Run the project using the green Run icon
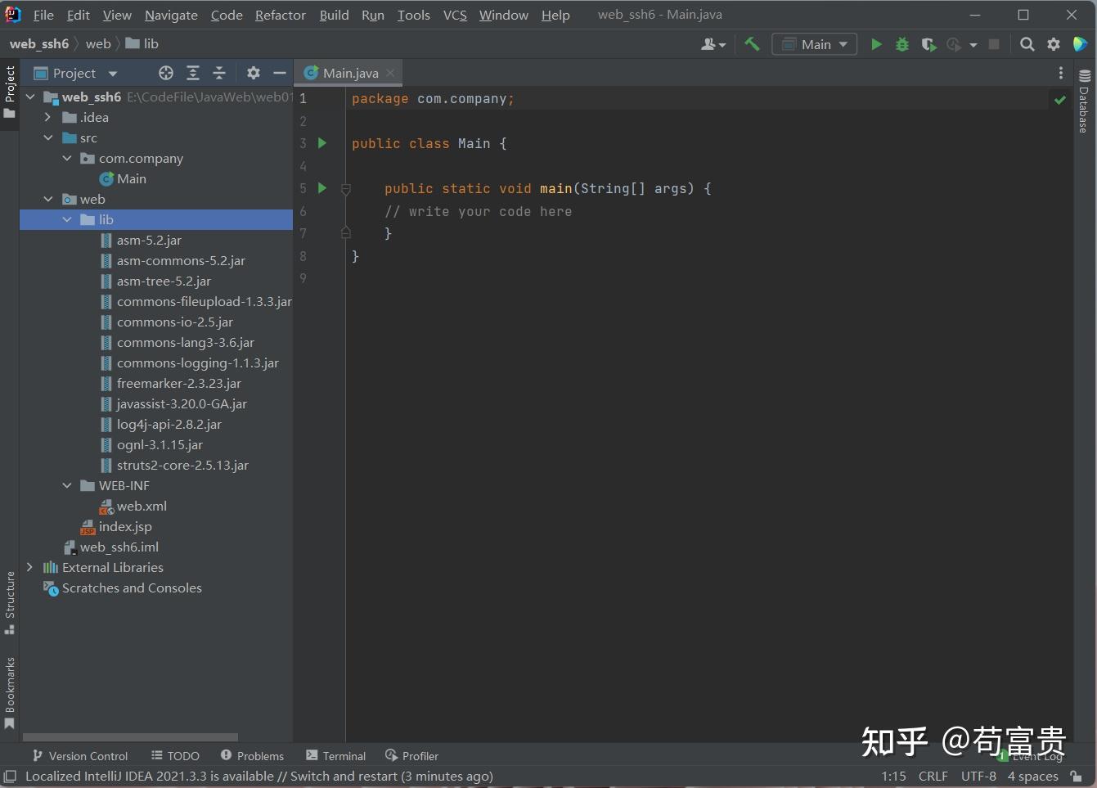Screen dimensions: 1097x788 [x=875, y=44]
